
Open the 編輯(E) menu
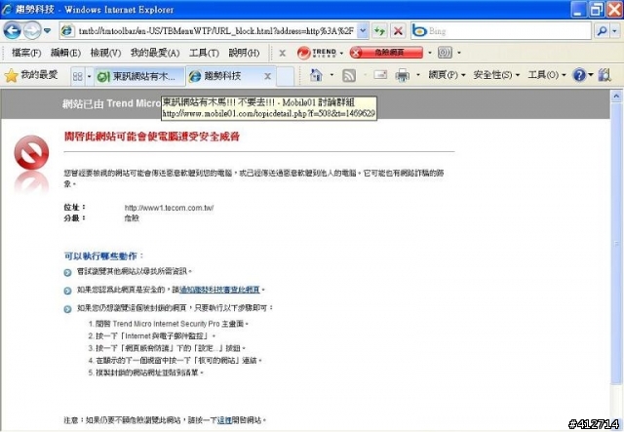pyautogui.click(x=65, y=53)
